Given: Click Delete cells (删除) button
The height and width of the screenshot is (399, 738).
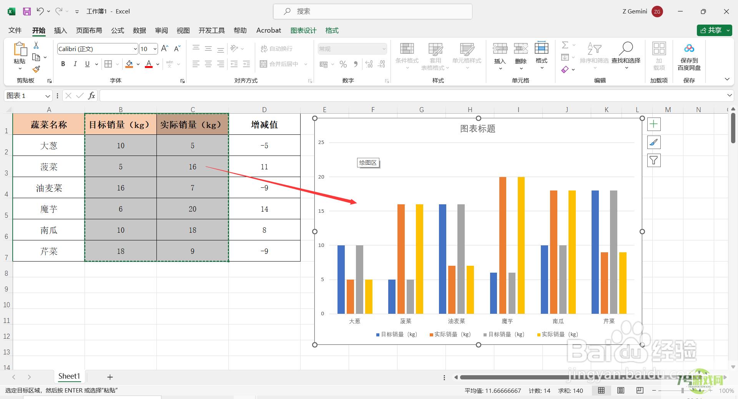Looking at the screenshot, I should click(521, 57).
